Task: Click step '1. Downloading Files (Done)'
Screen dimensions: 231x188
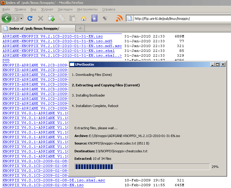Action: click(x=92, y=75)
